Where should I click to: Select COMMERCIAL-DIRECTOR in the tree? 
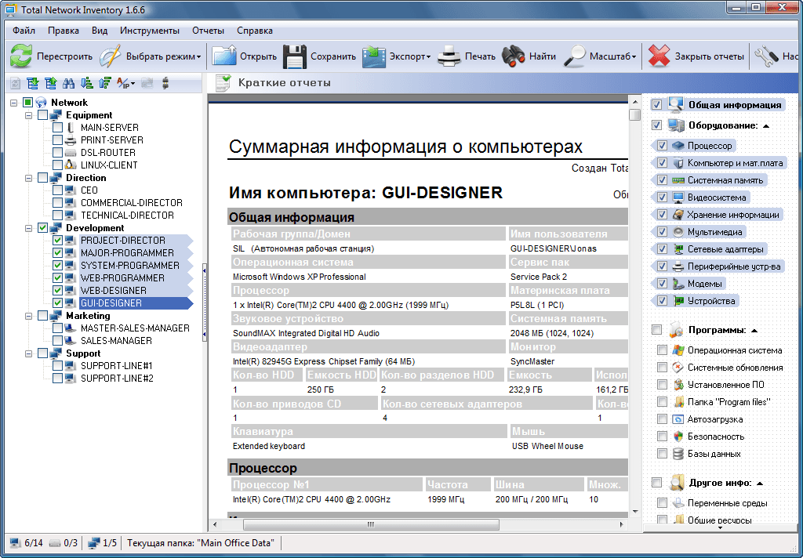click(x=132, y=203)
